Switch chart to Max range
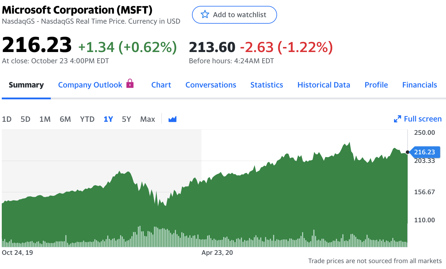The width and height of the screenshot is (446, 269). 148,119
